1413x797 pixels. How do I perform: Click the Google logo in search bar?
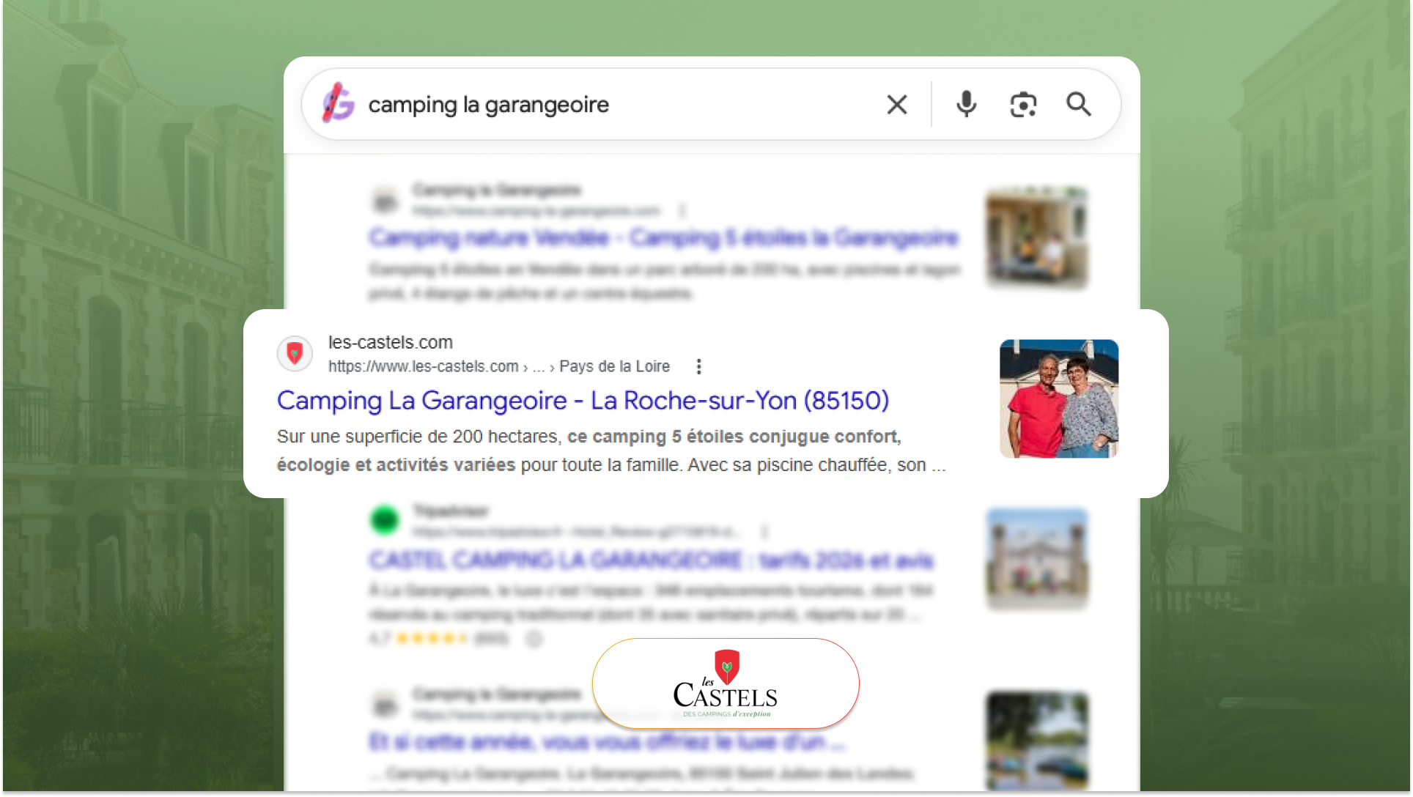[339, 103]
